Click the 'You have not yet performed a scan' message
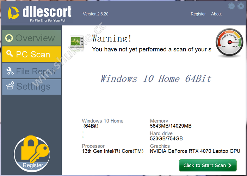 click(151, 49)
